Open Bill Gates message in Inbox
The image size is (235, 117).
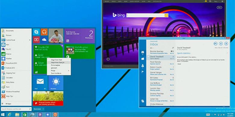161,79
